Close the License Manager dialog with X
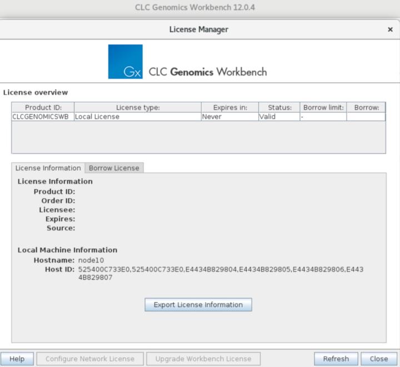Image resolution: width=400 pixels, height=367 pixels. [x=390, y=29]
